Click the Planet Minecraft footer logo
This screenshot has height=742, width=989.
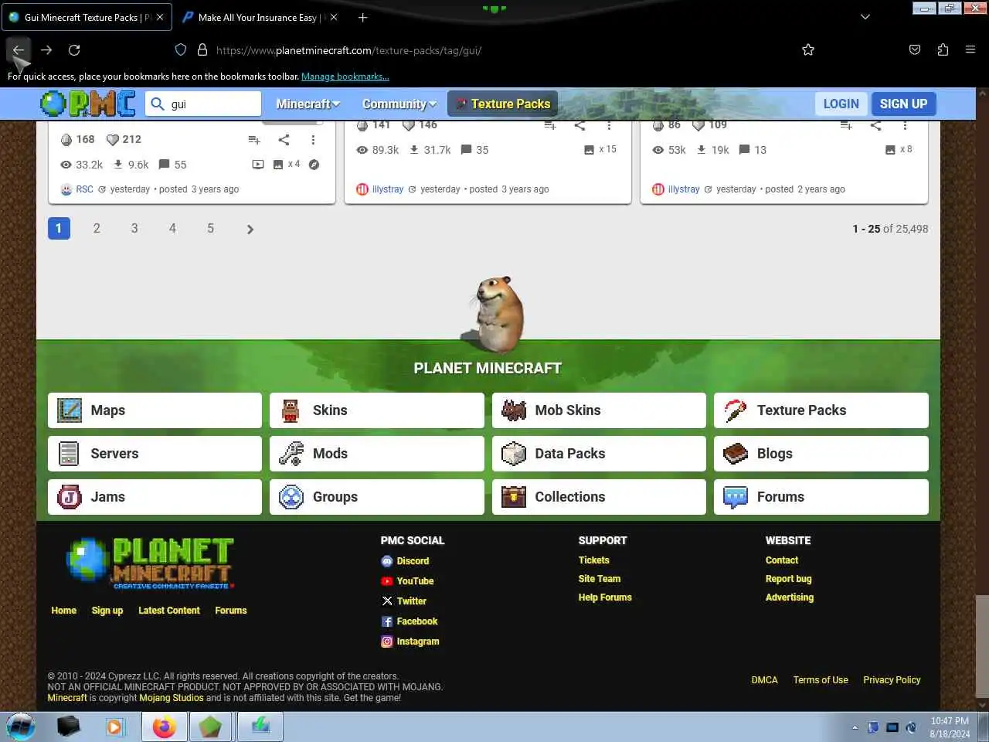click(x=151, y=563)
